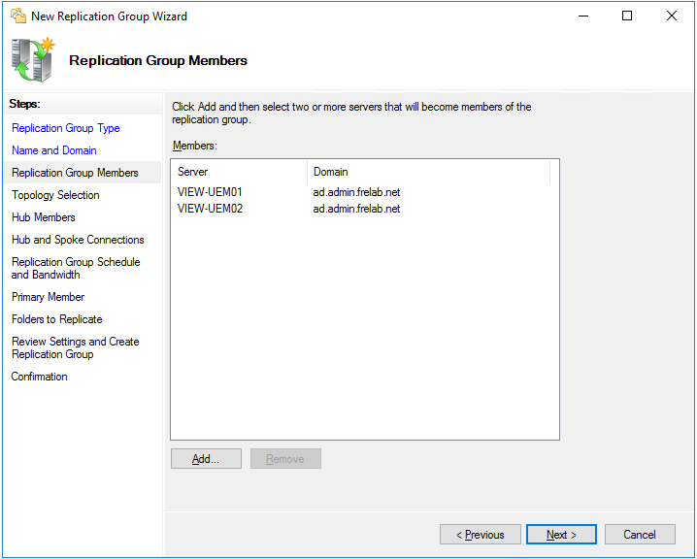Go back with the Previous button
The width and height of the screenshot is (697, 559).
(x=480, y=535)
